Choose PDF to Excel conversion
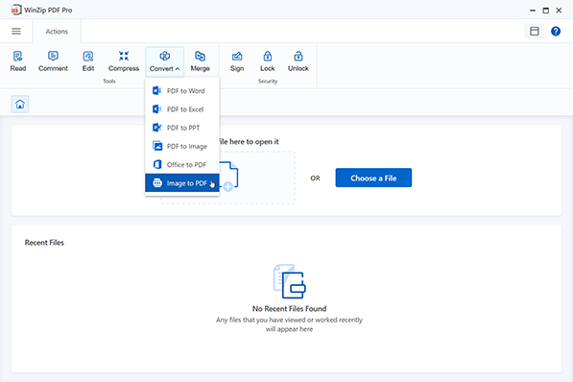Viewport: 573px width, 382px height. [182, 108]
